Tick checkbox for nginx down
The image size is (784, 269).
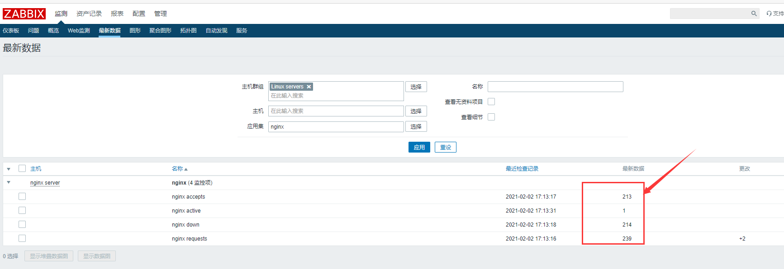point(22,224)
